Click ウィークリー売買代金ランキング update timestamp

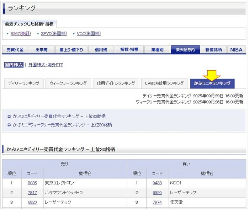click(x=190, y=102)
